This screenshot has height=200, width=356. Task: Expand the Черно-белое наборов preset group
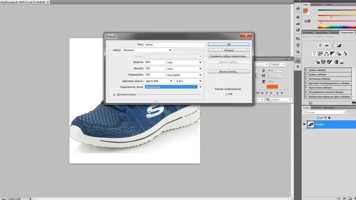click(x=306, y=88)
